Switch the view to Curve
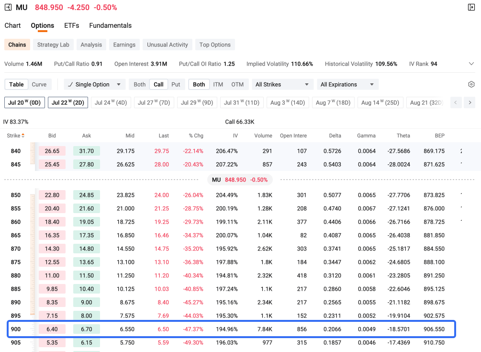Viewport: 481px width, 352px height. 39,84
